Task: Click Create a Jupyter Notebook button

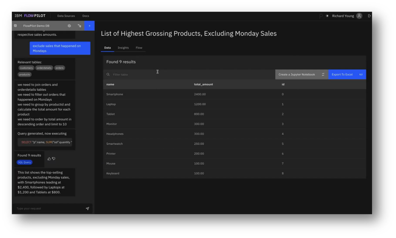Action: point(301,74)
